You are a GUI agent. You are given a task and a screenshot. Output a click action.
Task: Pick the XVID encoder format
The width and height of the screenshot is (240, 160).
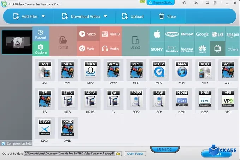coord(67,128)
